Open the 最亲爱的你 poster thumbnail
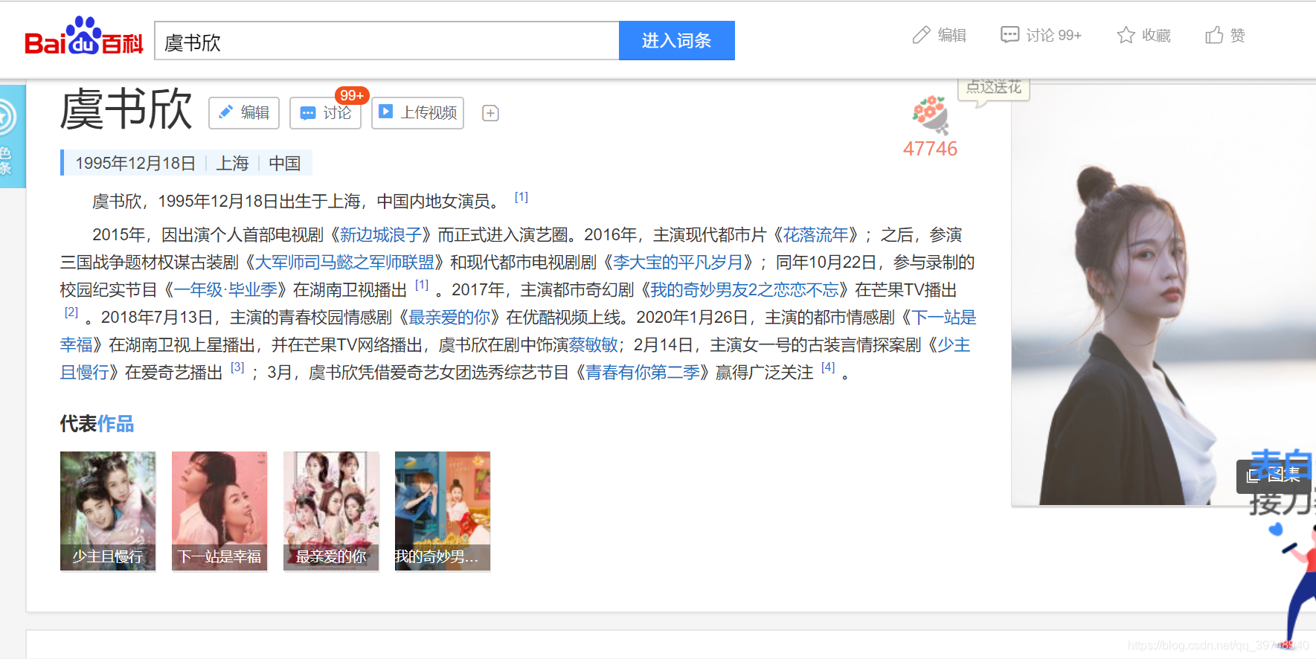The width and height of the screenshot is (1316, 659). (331, 511)
